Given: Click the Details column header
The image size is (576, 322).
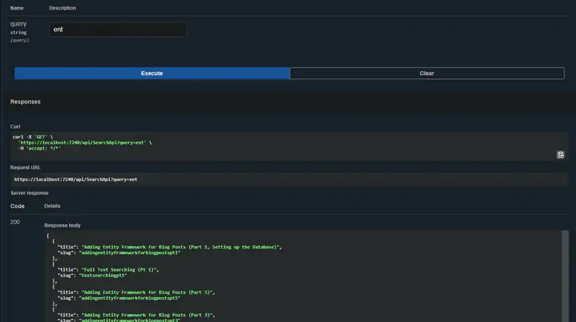Looking at the screenshot, I should point(52,206).
